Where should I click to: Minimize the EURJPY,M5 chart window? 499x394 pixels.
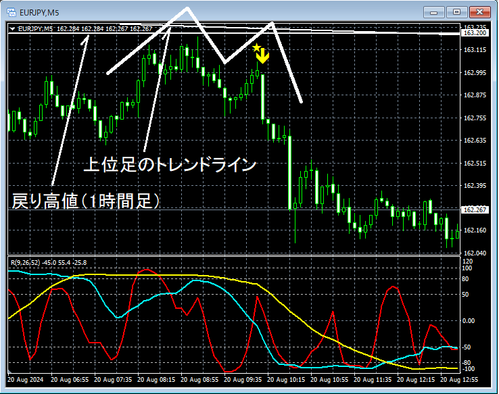(x=433, y=12)
